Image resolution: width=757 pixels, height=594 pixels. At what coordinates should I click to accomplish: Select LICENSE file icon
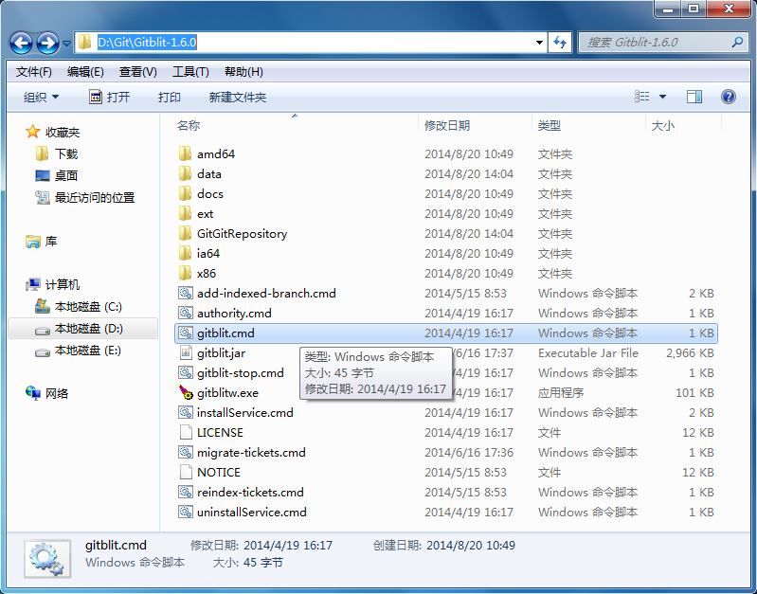[186, 432]
